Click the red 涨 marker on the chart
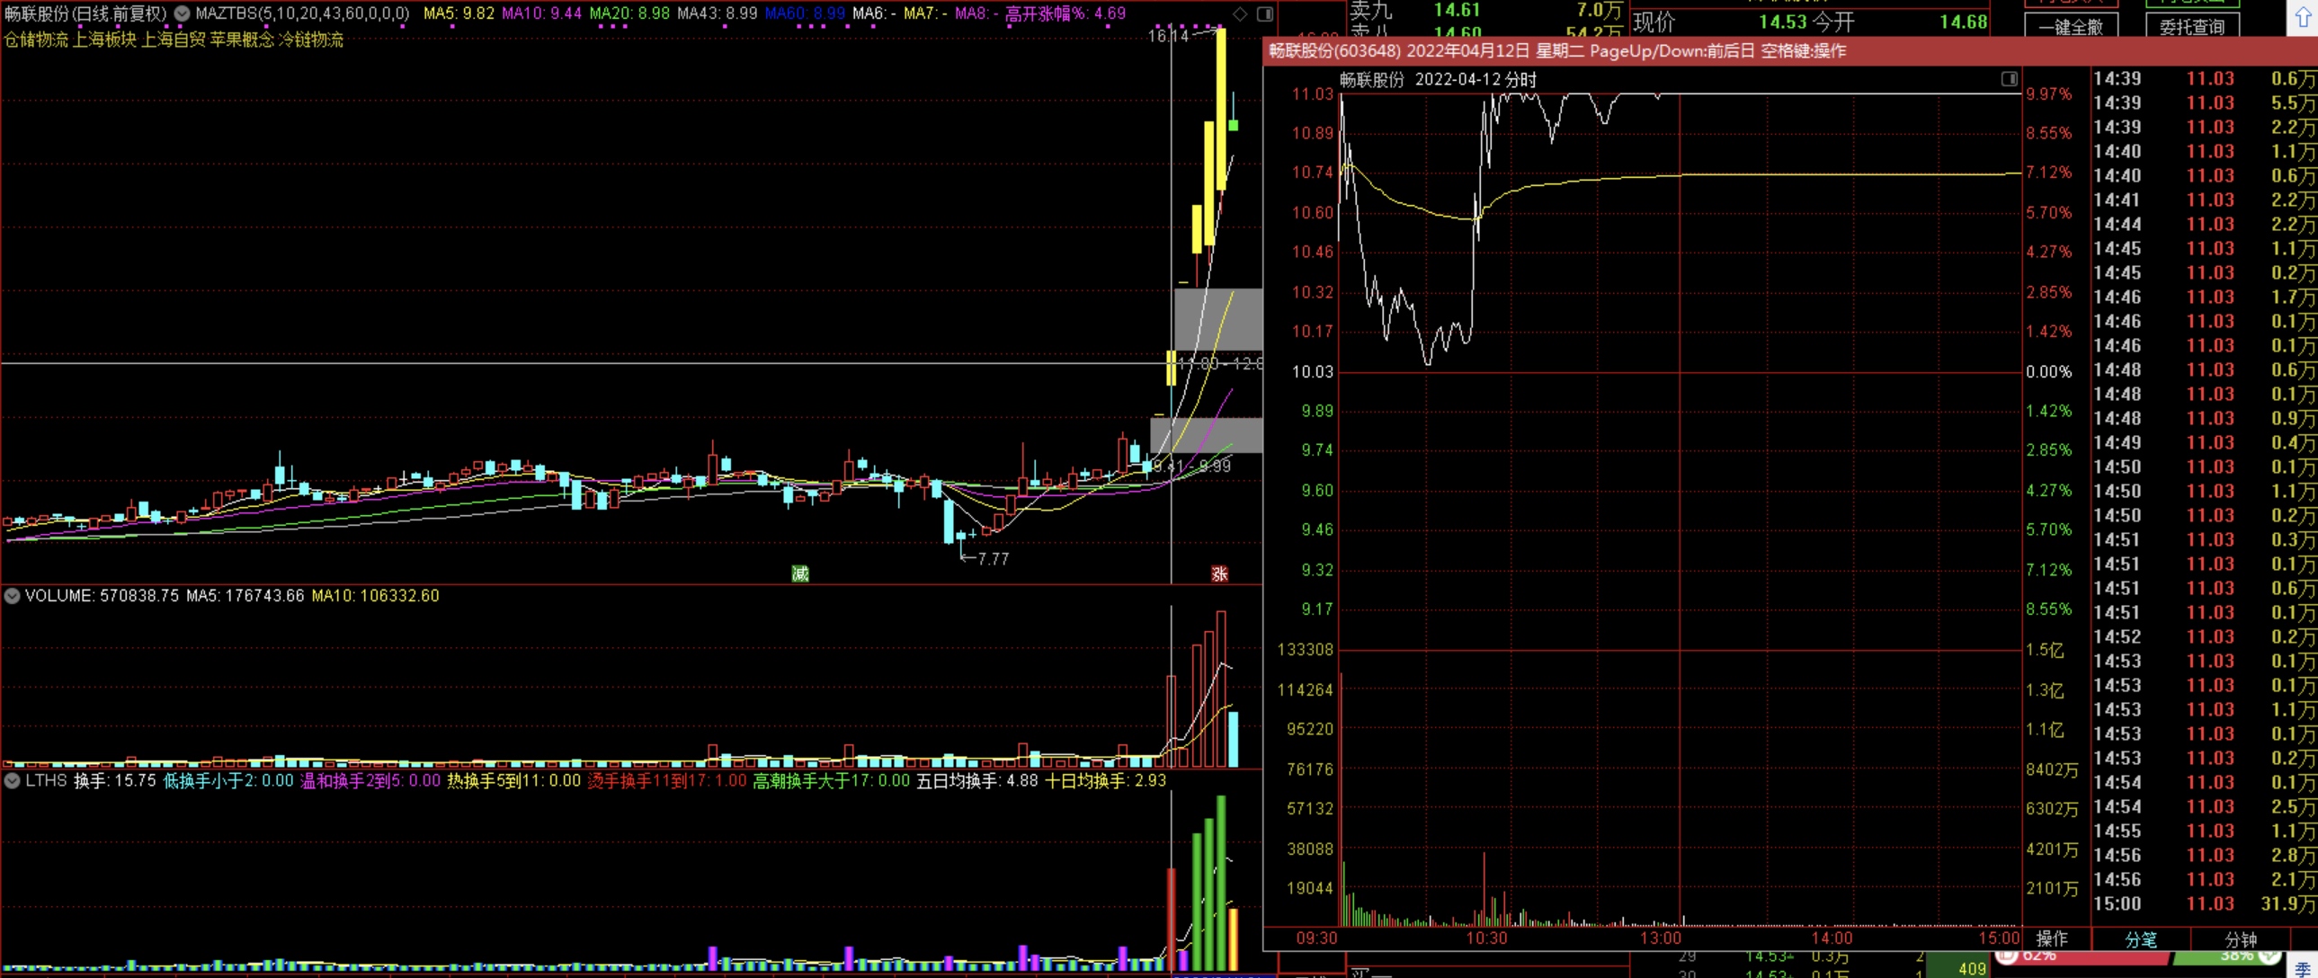 (x=1219, y=574)
